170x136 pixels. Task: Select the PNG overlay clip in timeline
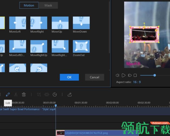pyautogui.click(x=97, y=133)
